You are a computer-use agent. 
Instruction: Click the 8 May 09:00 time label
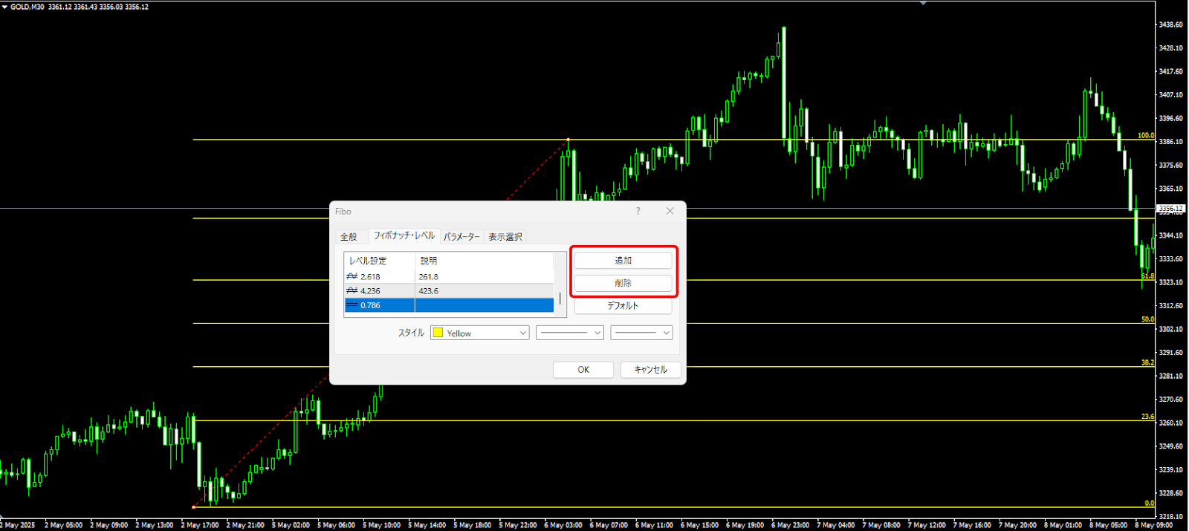click(1154, 525)
